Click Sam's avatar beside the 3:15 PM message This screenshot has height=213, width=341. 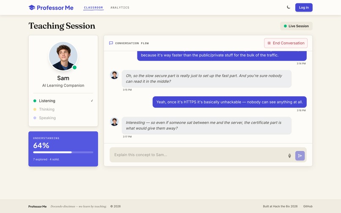point(114,75)
